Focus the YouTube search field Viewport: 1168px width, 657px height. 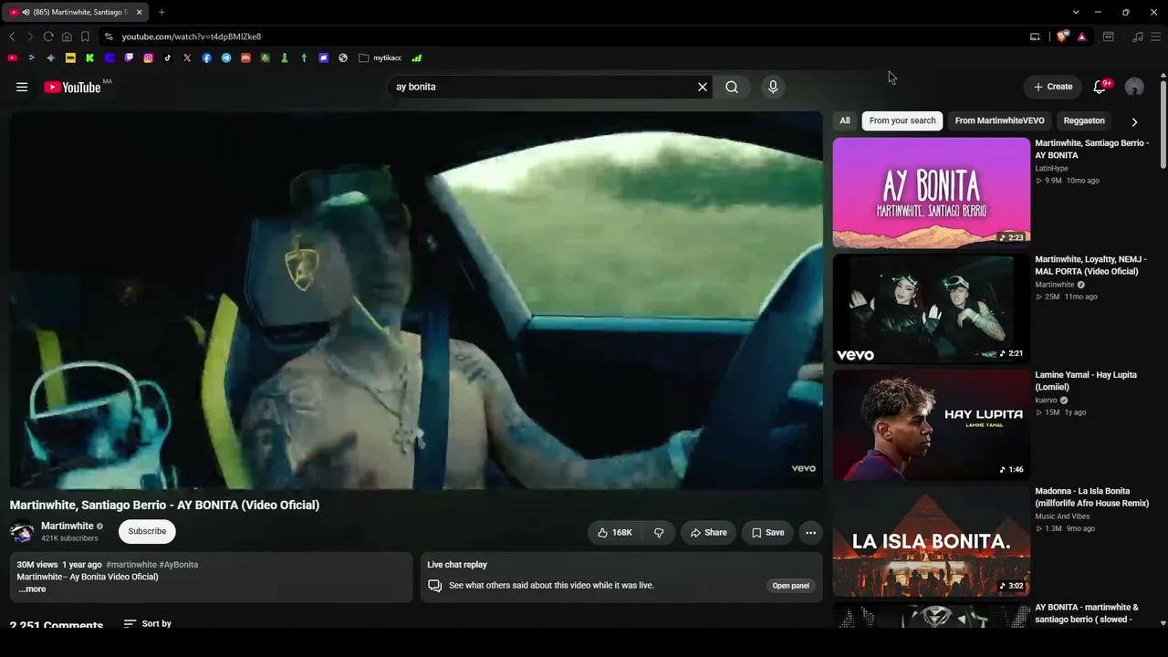(543, 87)
